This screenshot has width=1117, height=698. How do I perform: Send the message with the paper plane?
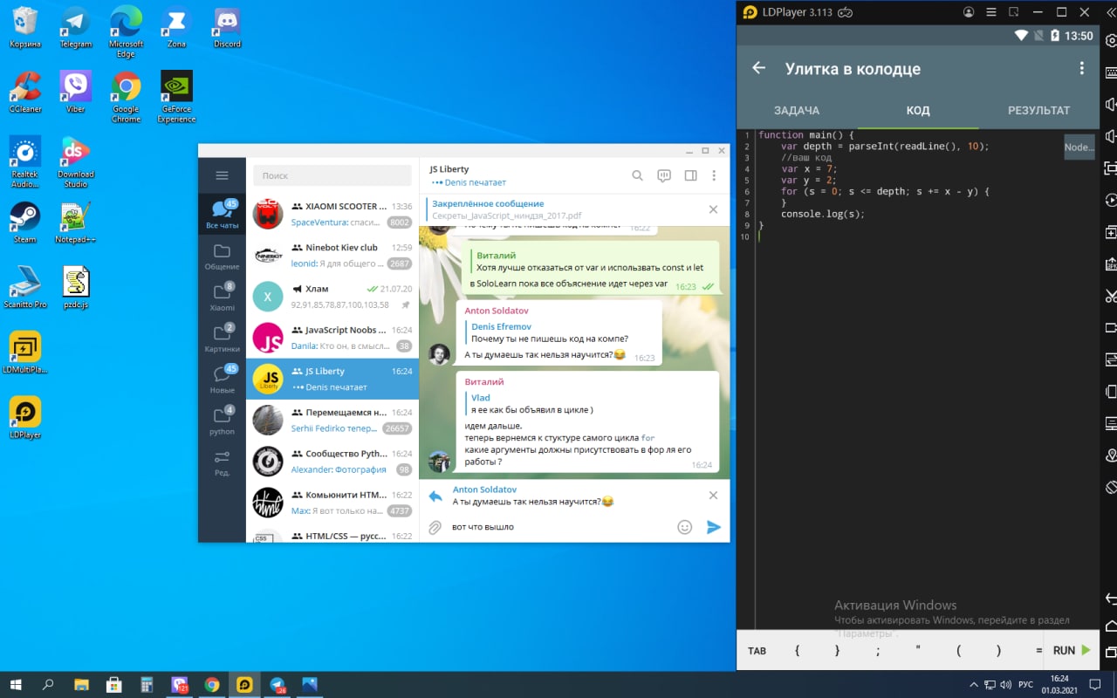[x=714, y=527]
